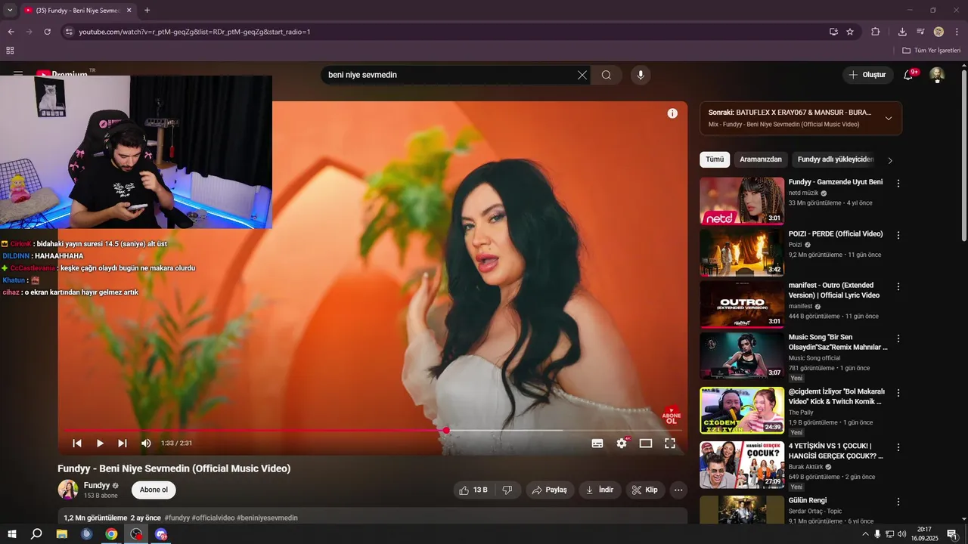The image size is (968, 544).
Task: Show hidden system tray icons
Action: [865, 534]
